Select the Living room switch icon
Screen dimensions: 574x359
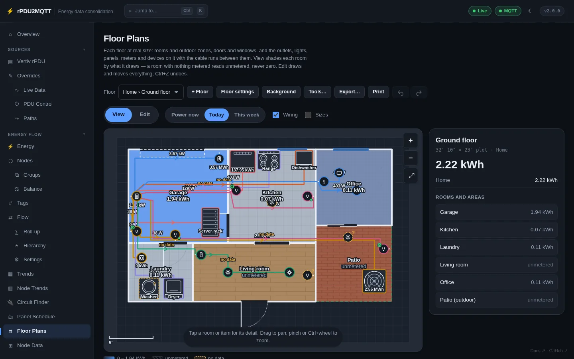tap(201, 254)
